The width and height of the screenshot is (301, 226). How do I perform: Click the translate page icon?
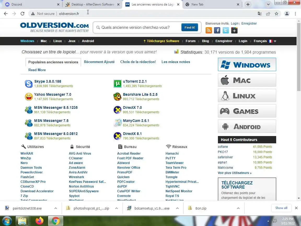[x=259, y=14]
